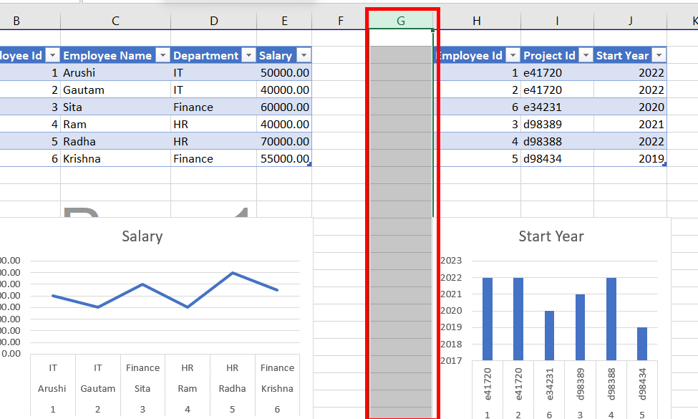Viewport: 698px width, 419px height.
Task: Click the Project Id header cell
Action: [x=557, y=55]
